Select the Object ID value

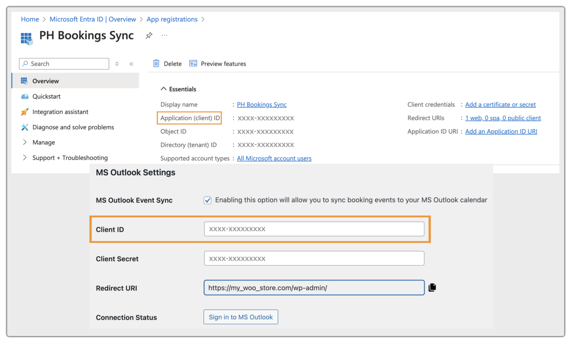(x=266, y=131)
